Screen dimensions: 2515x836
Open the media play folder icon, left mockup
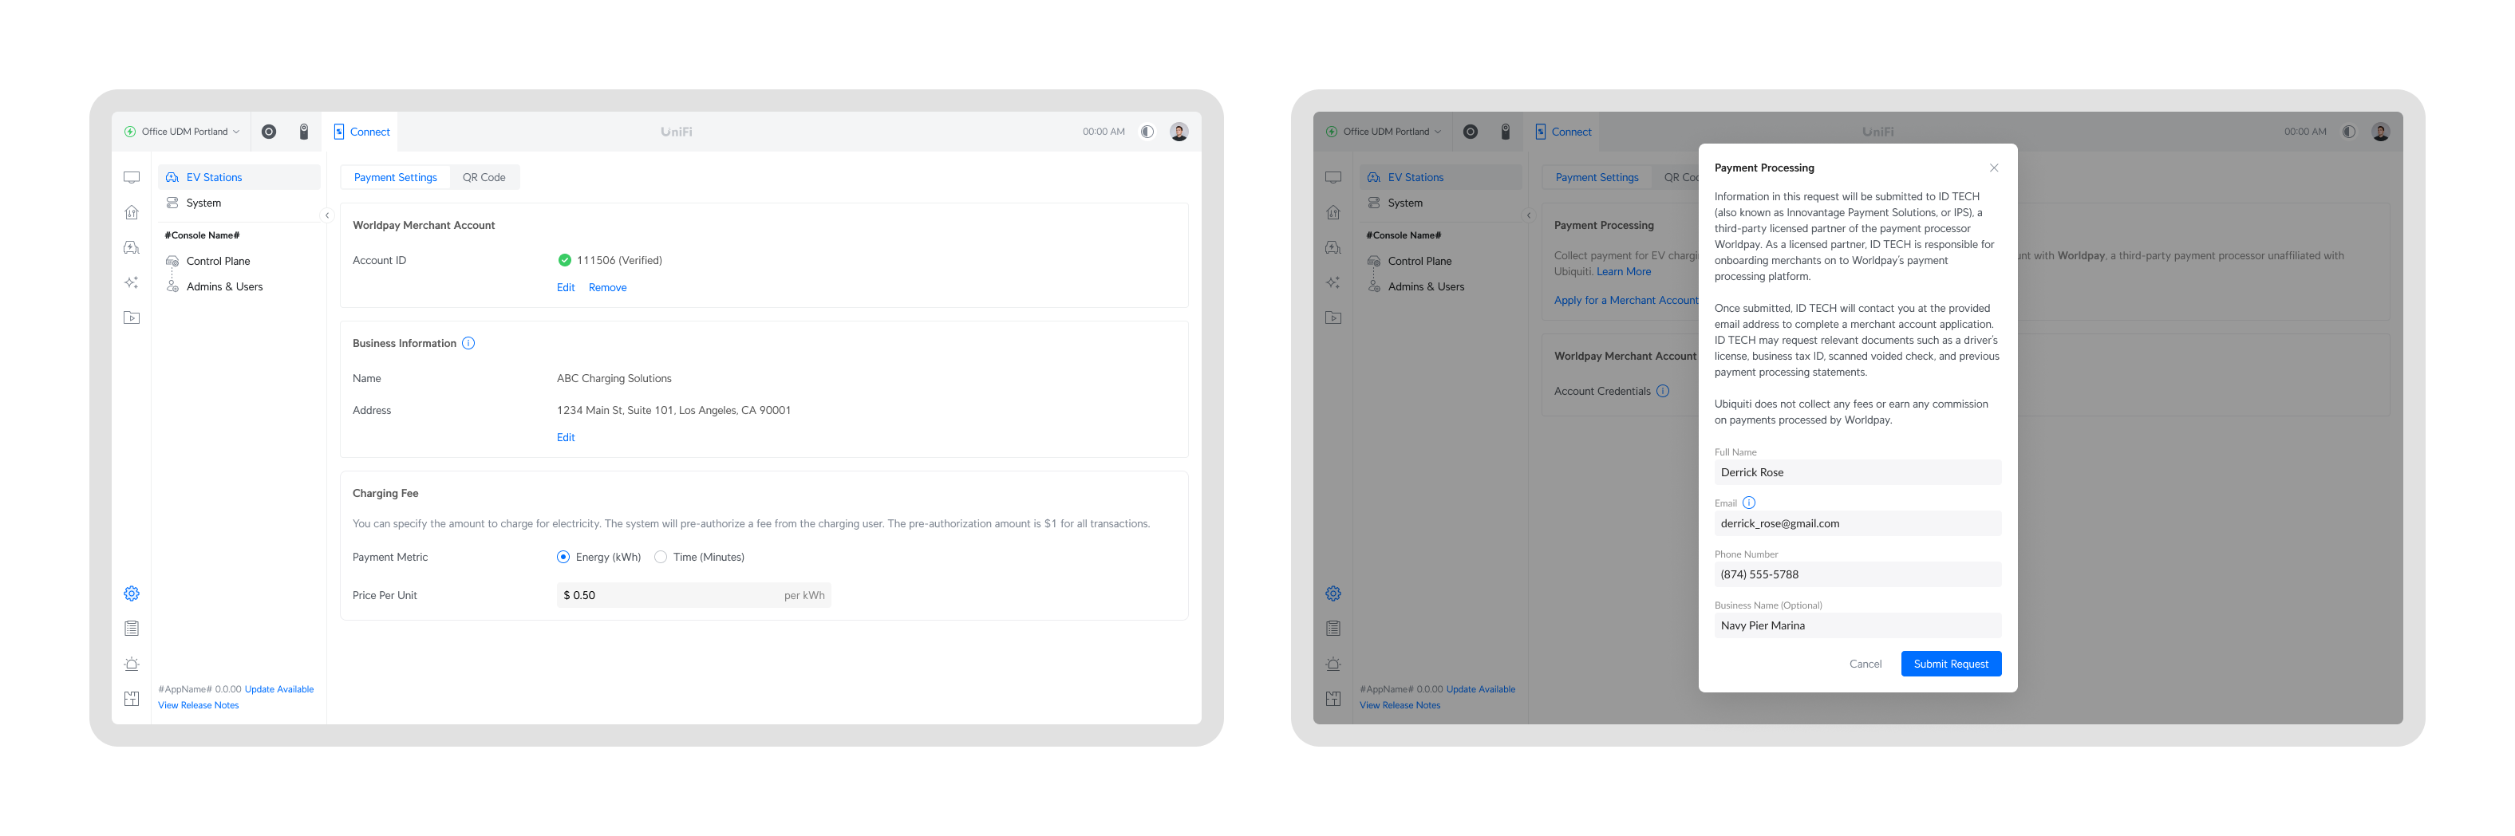click(132, 318)
